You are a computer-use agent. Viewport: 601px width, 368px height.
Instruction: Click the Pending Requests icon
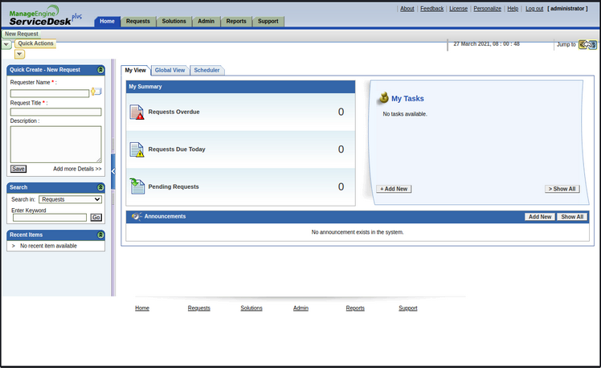click(137, 186)
